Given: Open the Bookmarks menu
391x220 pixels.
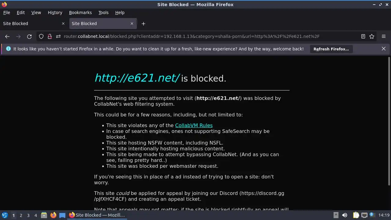Looking at the screenshot, I should coord(80,13).
